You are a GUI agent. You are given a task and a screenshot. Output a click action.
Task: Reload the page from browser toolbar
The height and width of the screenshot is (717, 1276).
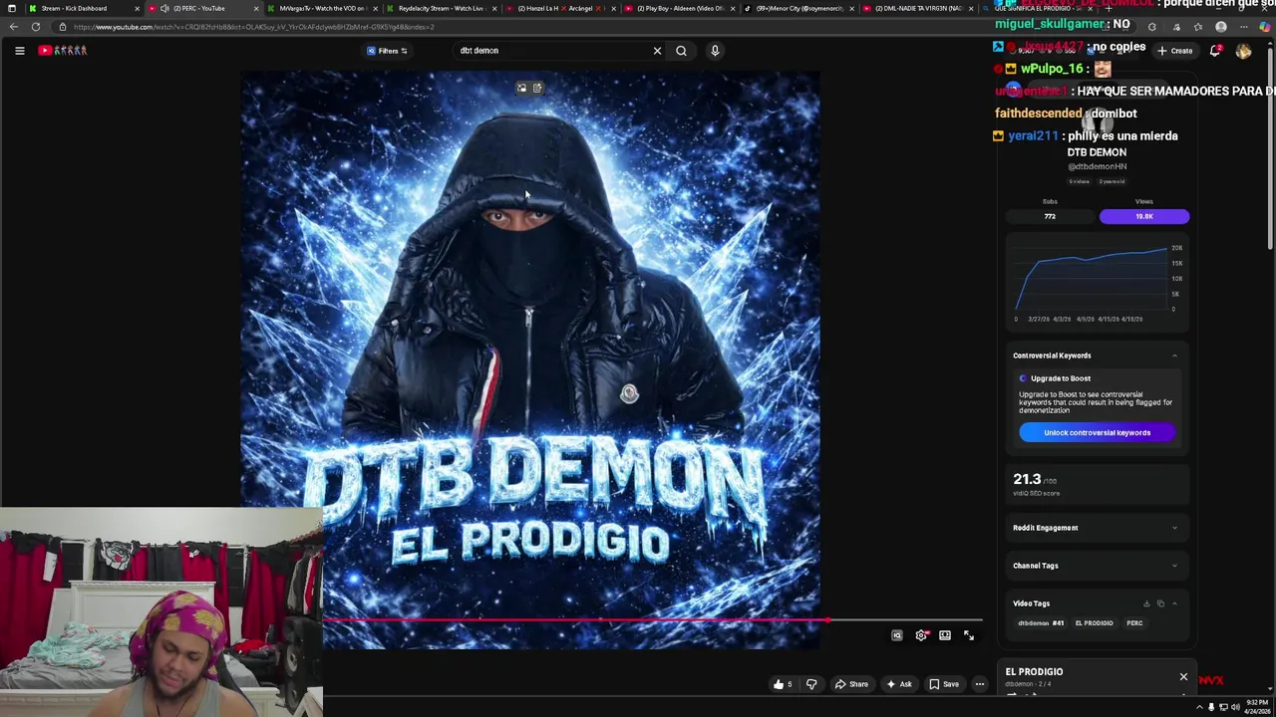[x=36, y=27]
